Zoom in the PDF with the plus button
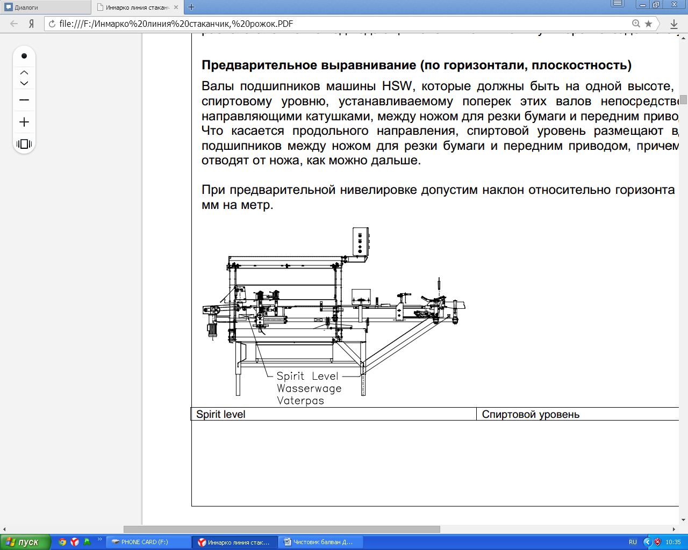 [x=24, y=122]
